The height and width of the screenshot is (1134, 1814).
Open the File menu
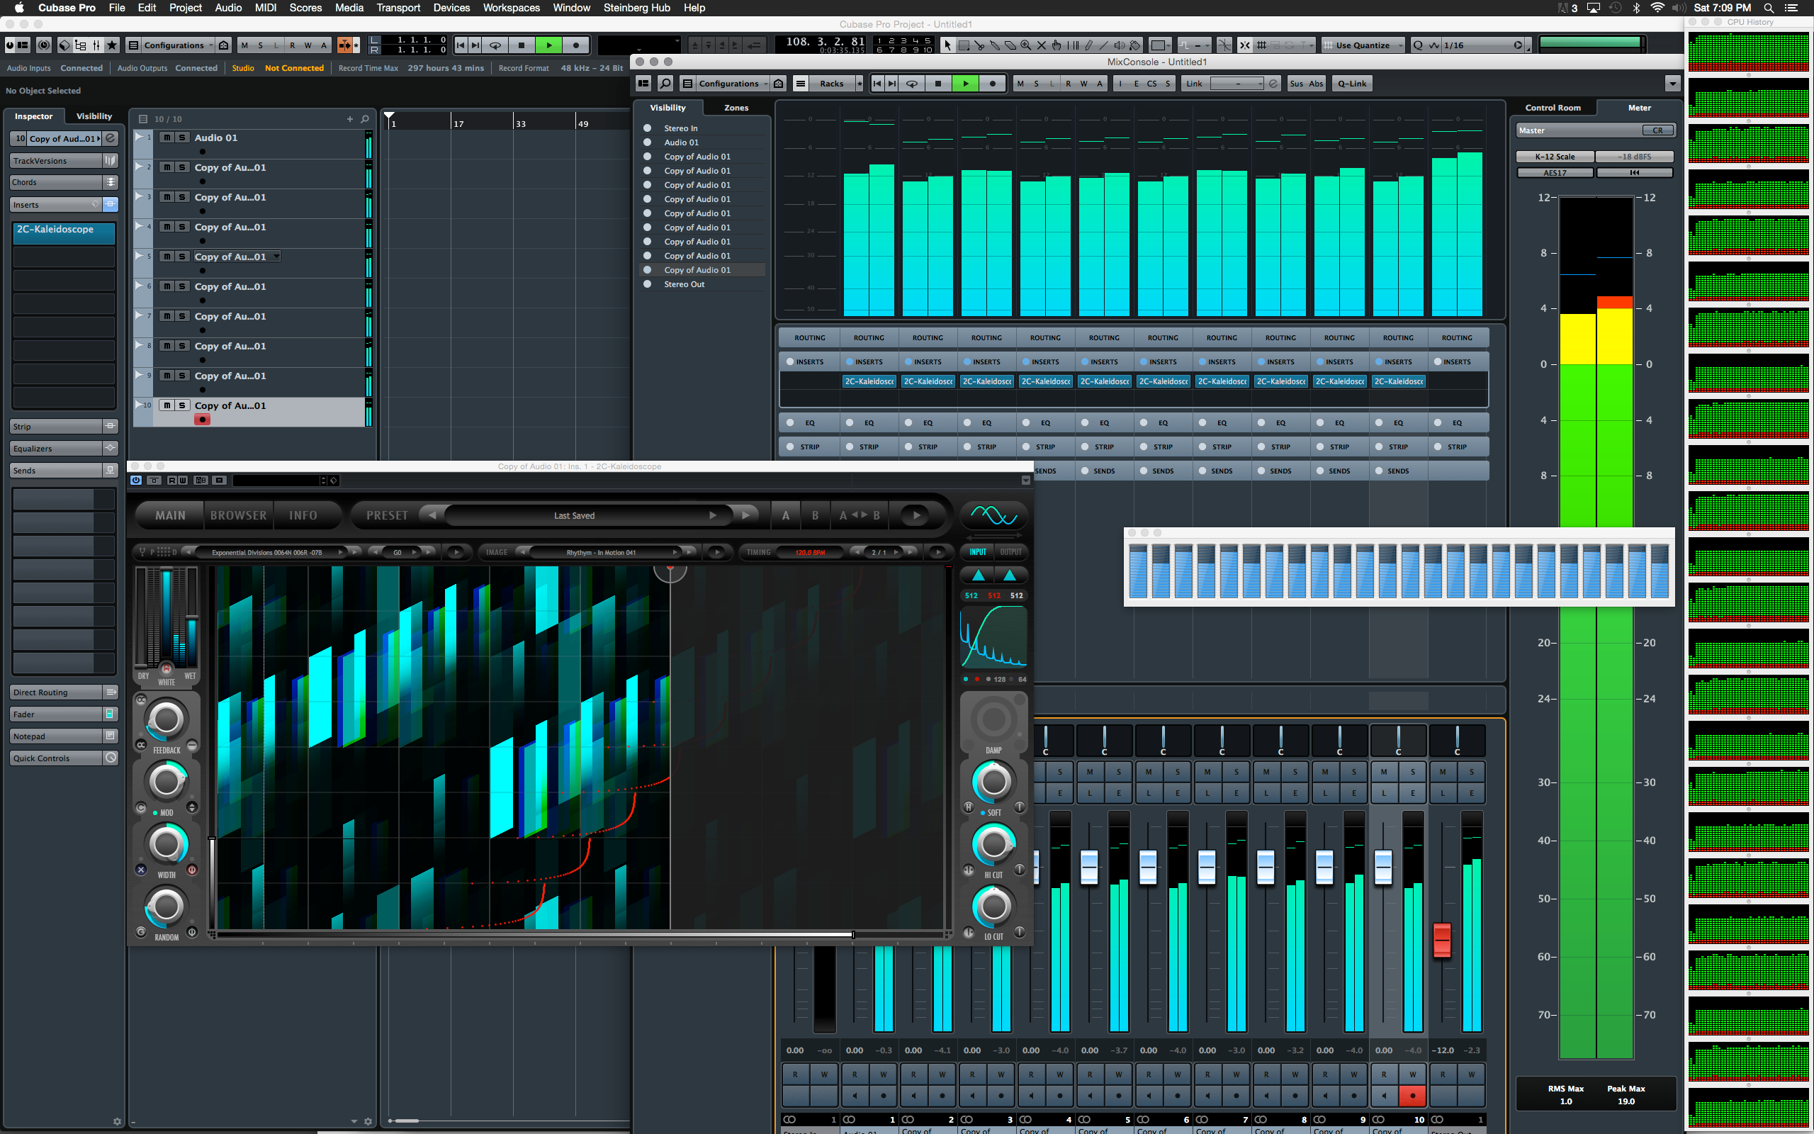pos(116,8)
